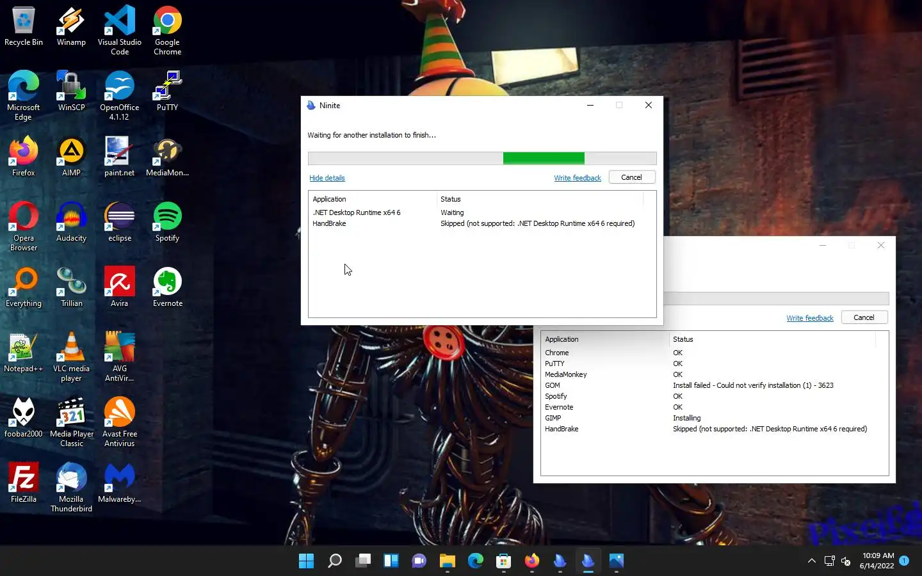Open File Explorer from the taskbar
This screenshot has height=576, width=922.
pos(448,561)
